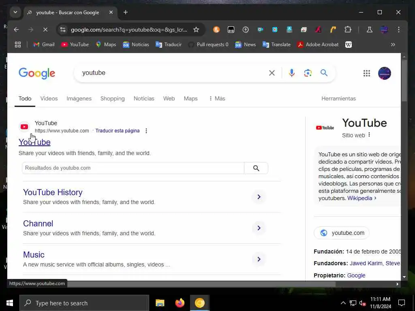Stop loading the page
The height and width of the screenshot is (311, 415).
click(x=45, y=30)
